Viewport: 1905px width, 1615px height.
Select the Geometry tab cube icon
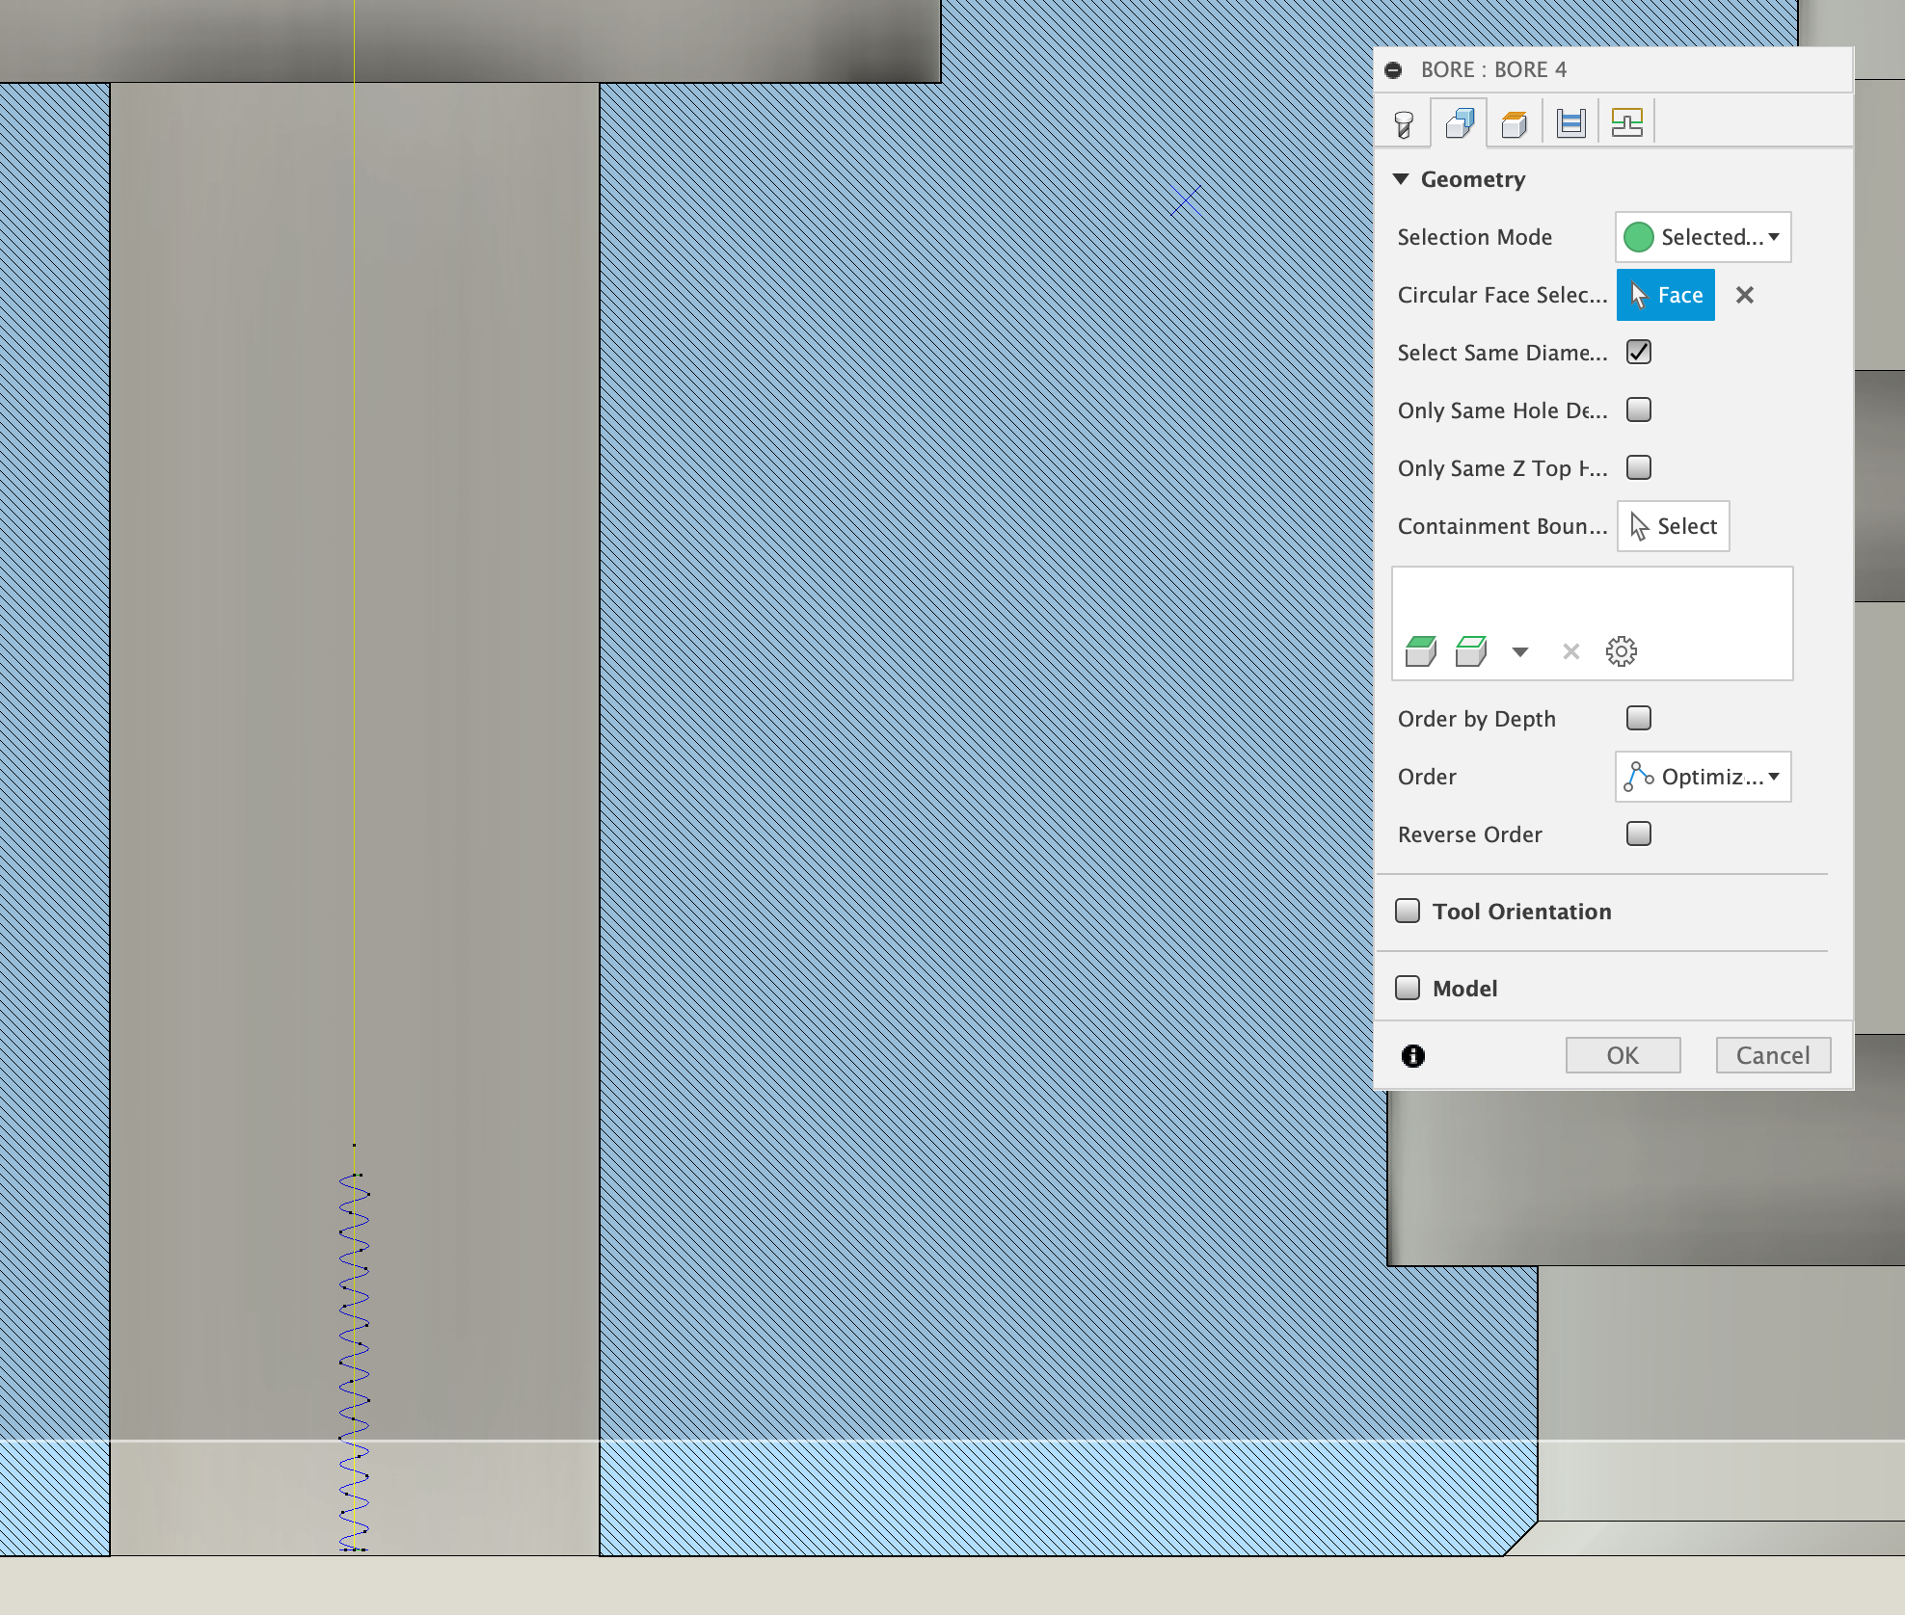click(1459, 120)
